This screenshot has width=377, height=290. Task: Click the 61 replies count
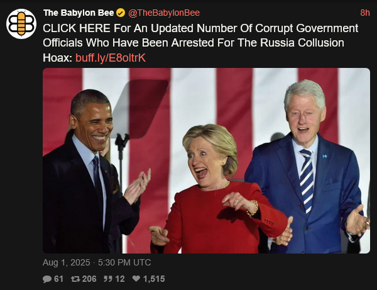point(58,279)
